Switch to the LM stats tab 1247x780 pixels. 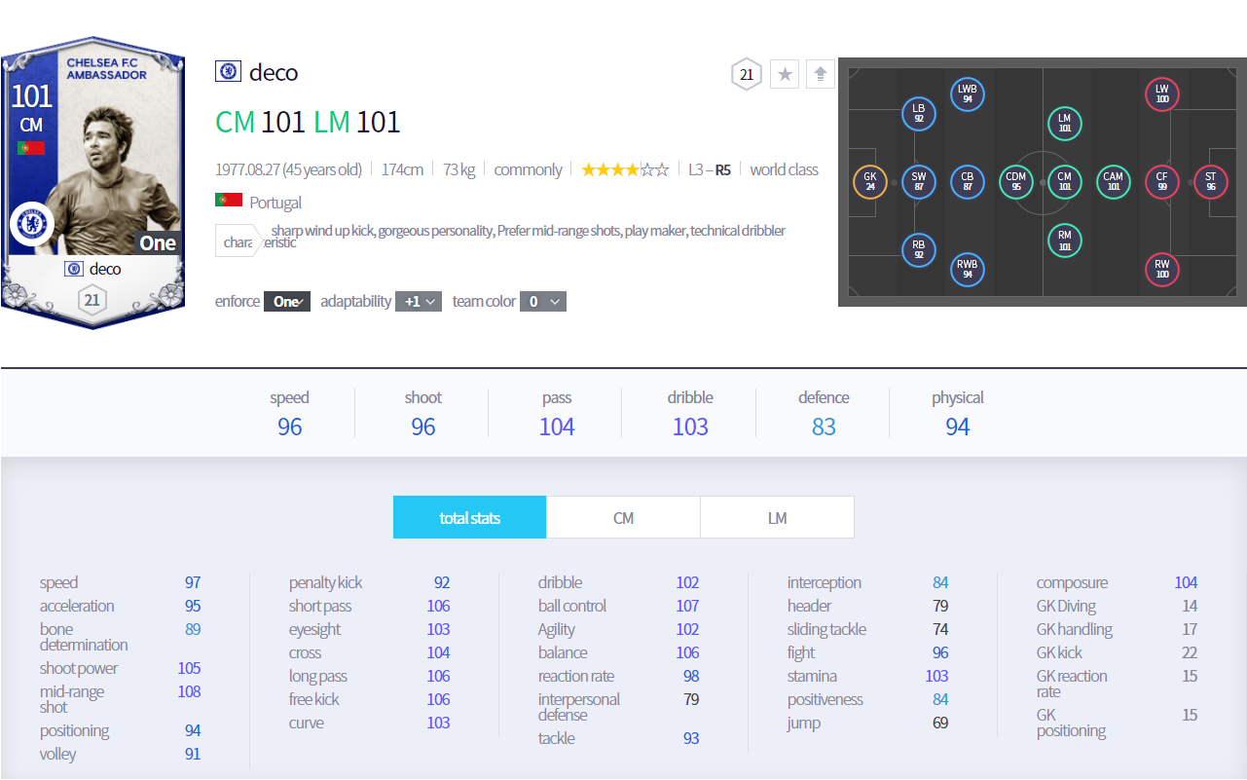[777, 518]
